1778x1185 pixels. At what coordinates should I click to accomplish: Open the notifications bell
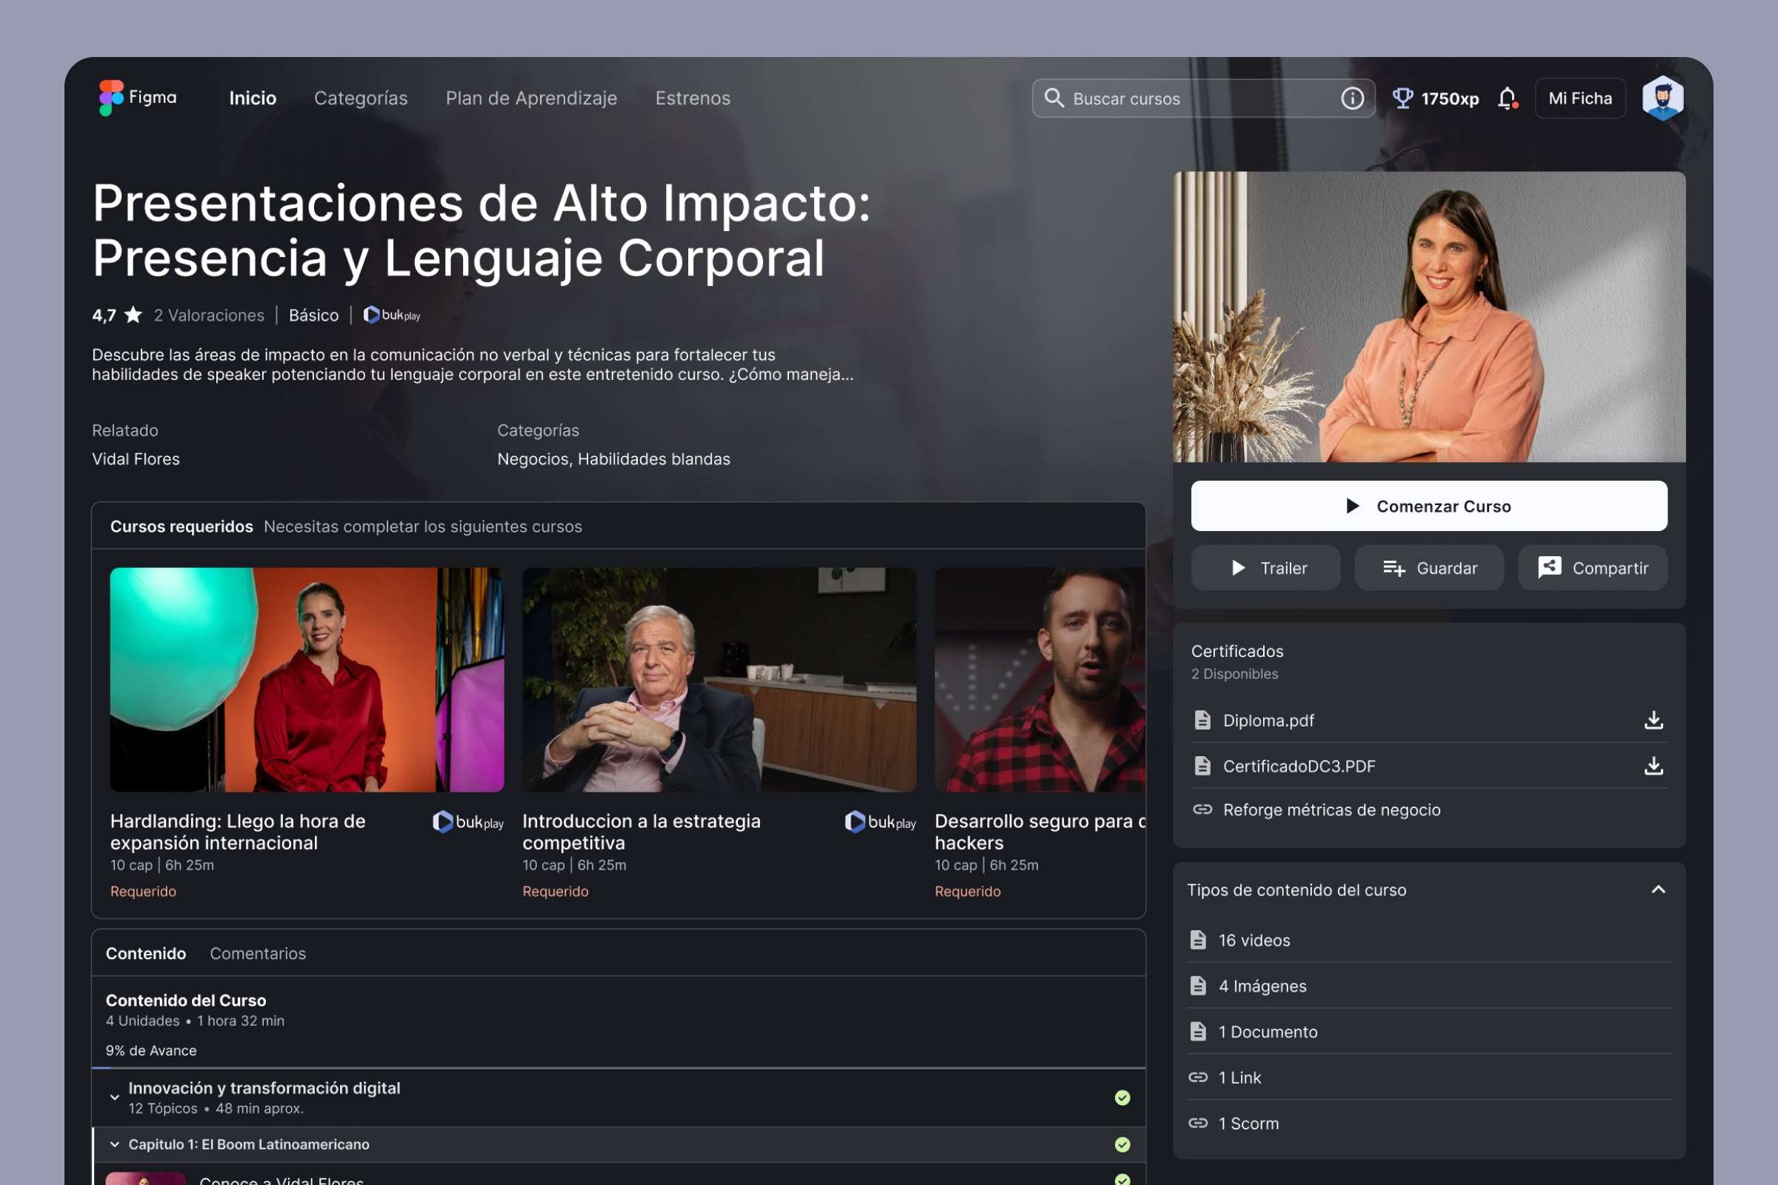tap(1507, 99)
